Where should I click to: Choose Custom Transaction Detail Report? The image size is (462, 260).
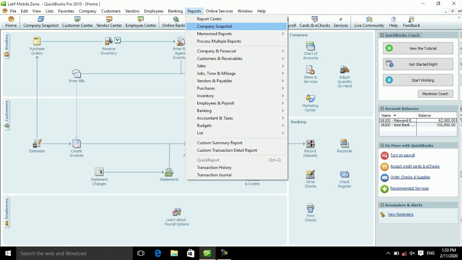pyautogui.click(x=237, y=150)
